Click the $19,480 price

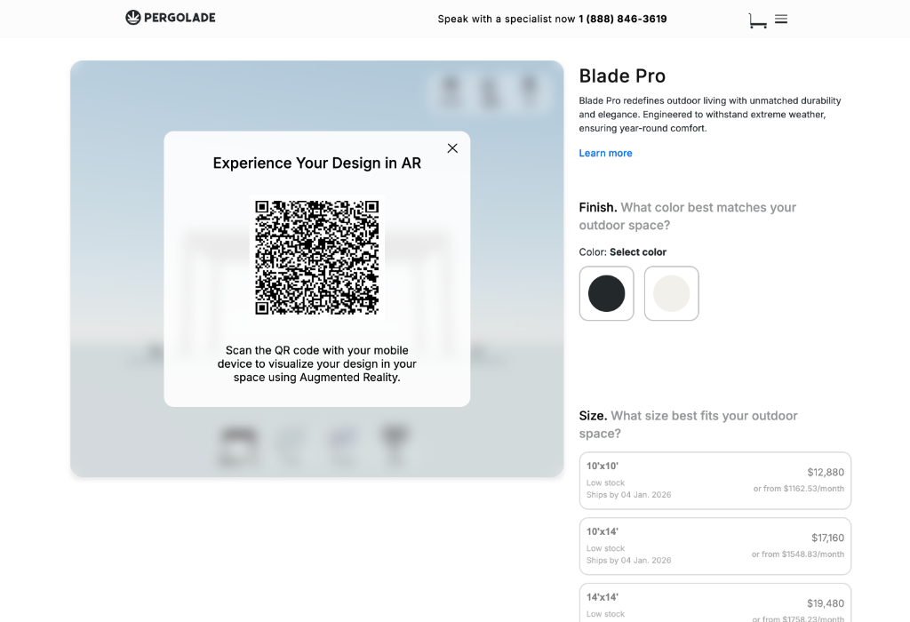point(826,603)
